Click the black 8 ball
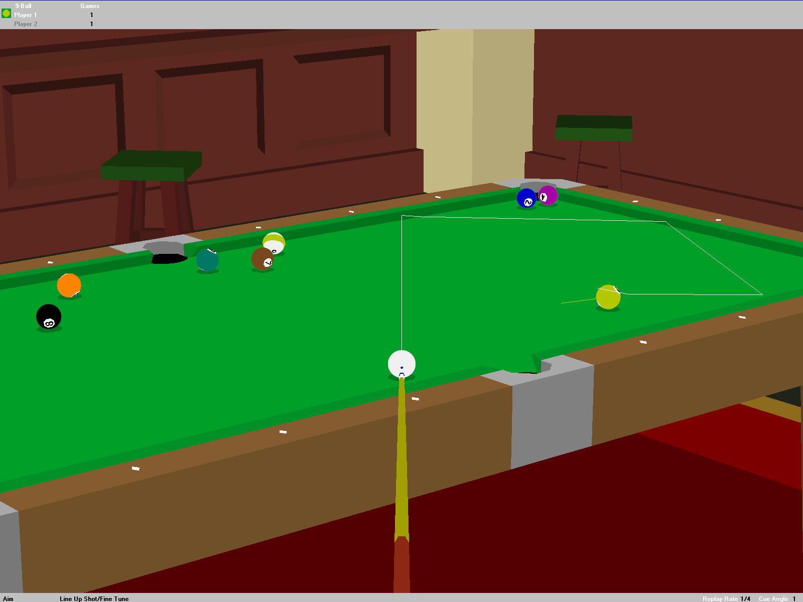 tap(48, 317)
